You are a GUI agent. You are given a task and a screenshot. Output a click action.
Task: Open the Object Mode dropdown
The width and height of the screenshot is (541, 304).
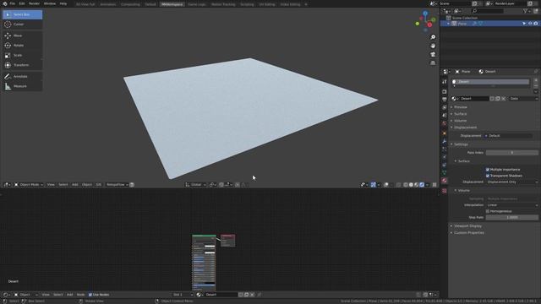point(29,185)
